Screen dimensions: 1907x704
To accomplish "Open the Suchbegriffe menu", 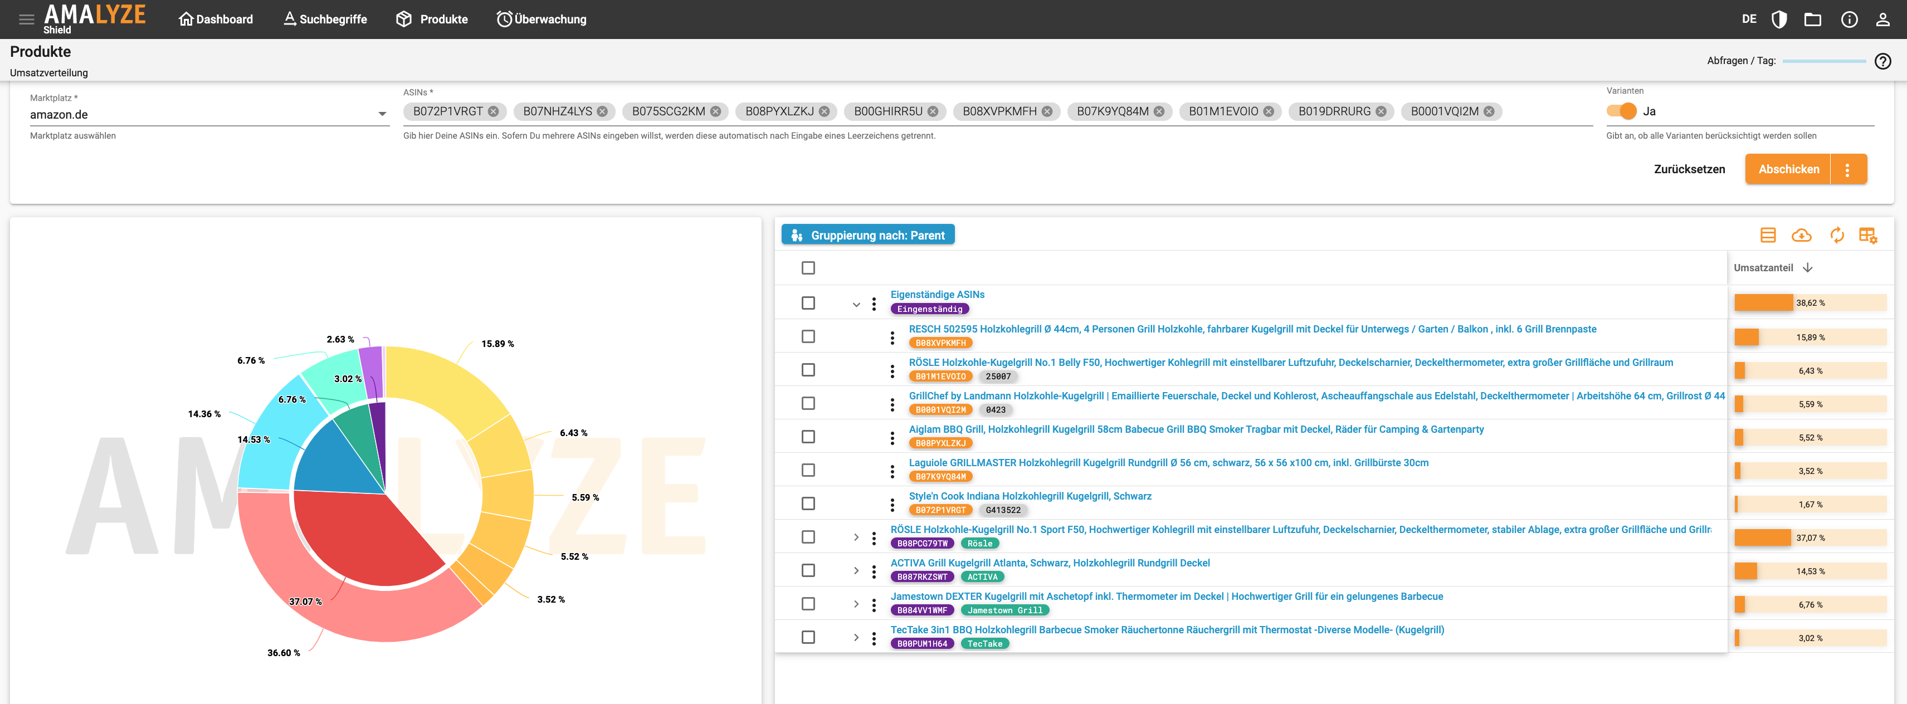I will point(325,19).
